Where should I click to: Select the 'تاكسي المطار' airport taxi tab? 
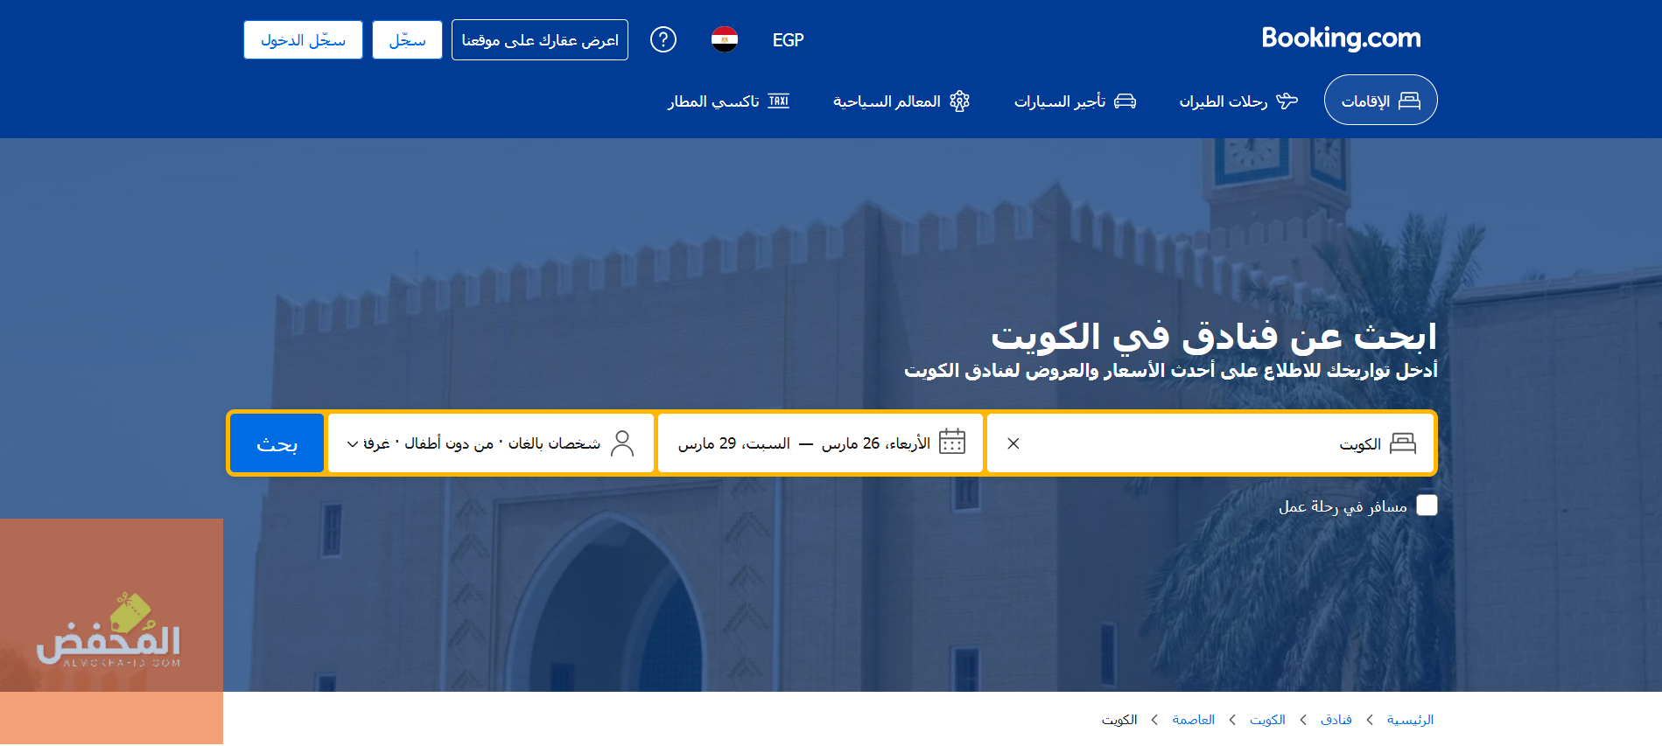tap(728, 101)
